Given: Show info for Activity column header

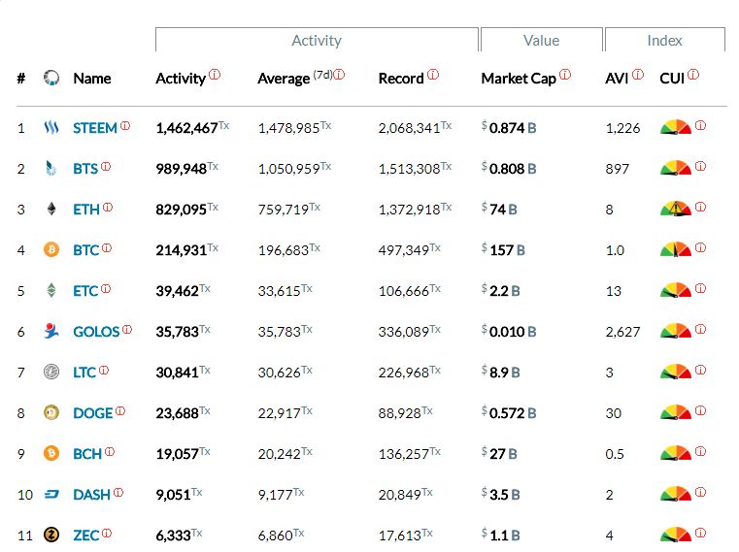Looking at the screenshot, I should click(215, 75).
